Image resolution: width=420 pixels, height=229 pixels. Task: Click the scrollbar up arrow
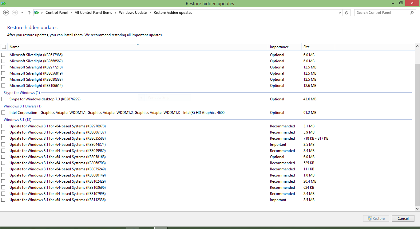click(417, 46)
